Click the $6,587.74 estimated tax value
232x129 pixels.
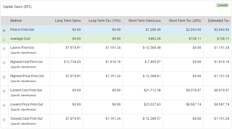pos(222,104)
